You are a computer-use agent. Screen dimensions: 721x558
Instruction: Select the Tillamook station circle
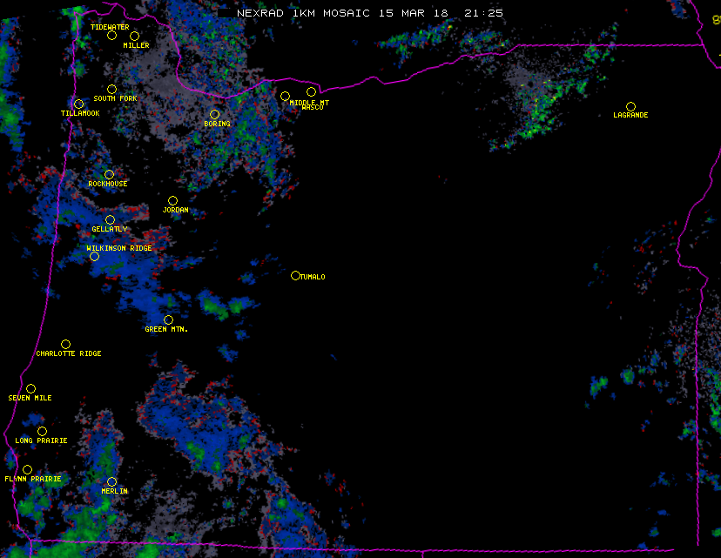pos(79,104)
